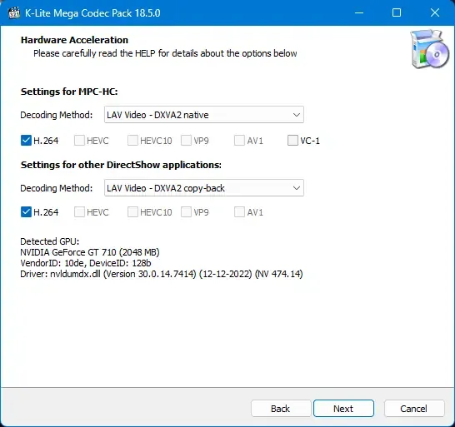The height and width of the screenshot is (427, 455).
Task: Cancel the installation
Action: coord(414,409)
